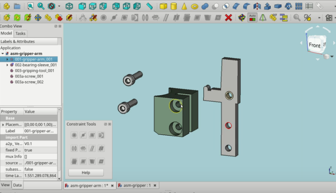336x193 pixels.
Task: Create a torus with the ring icon
Action: (x=194, y=6)
